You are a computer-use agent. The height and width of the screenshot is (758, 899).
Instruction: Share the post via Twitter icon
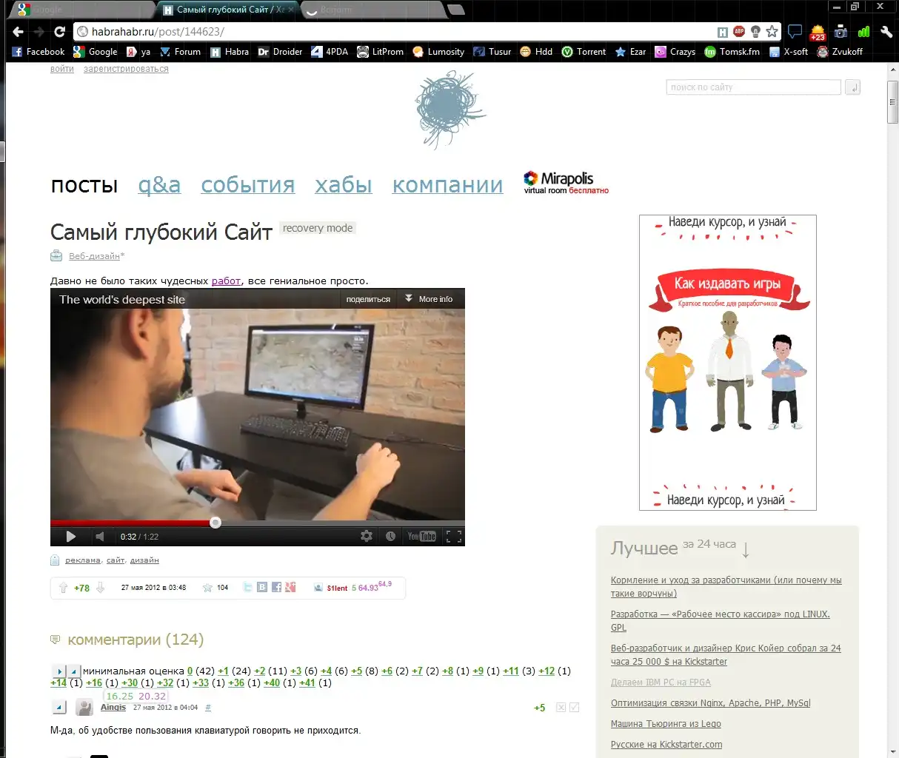pyautogui.click(x=248, y=587)
